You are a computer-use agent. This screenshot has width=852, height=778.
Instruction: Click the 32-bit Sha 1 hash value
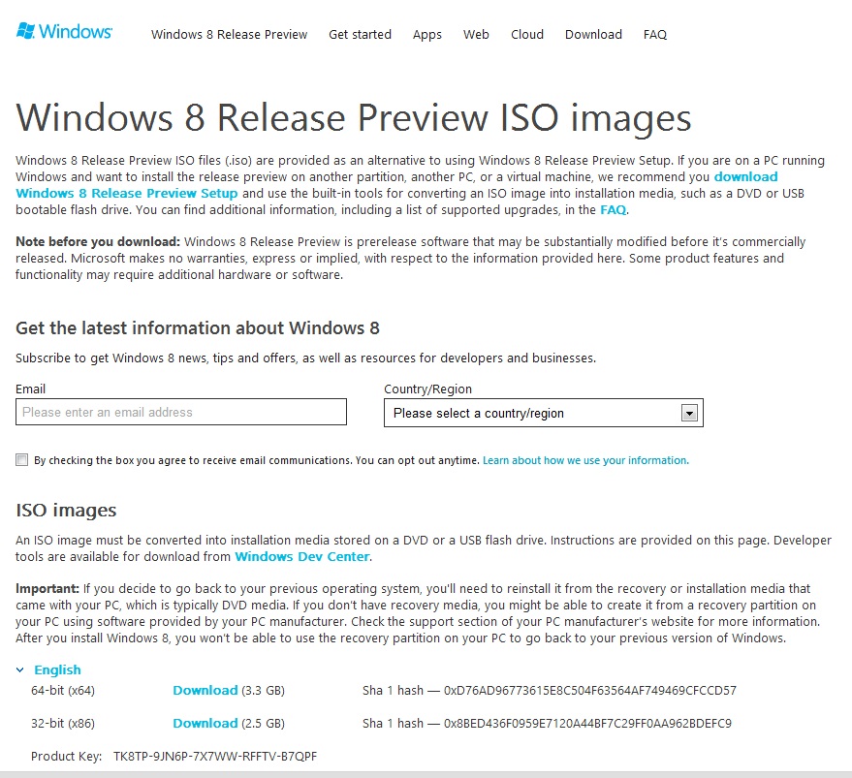point(588,723)
